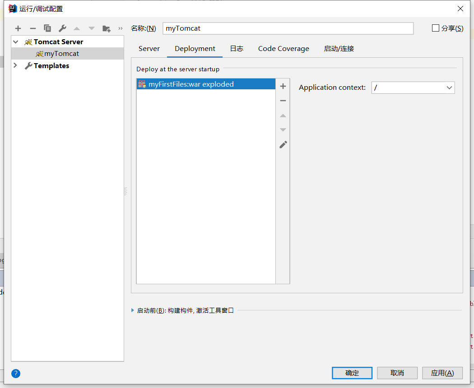474x388 pixels.
Task: Edit deployment artifact with pencil icon
Action: click(283, 145)
